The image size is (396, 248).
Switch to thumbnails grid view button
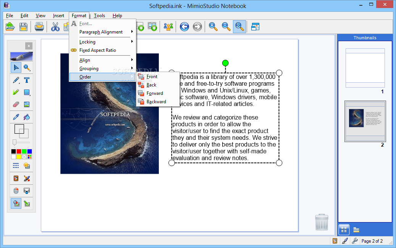tap(344, 230)
